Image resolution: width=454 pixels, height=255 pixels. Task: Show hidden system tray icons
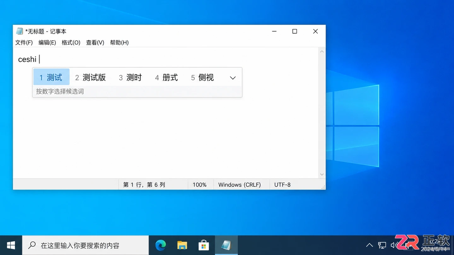(369, 245)
